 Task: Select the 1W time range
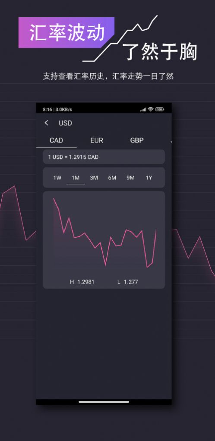[x=57, y=178]
